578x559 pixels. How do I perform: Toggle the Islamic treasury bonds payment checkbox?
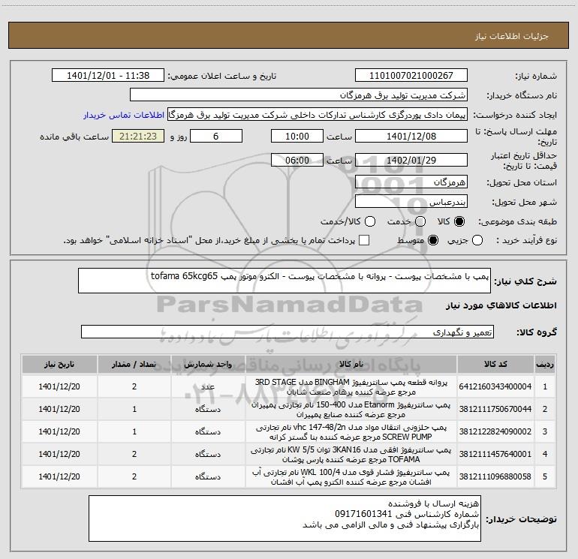[x=364, y=241]
